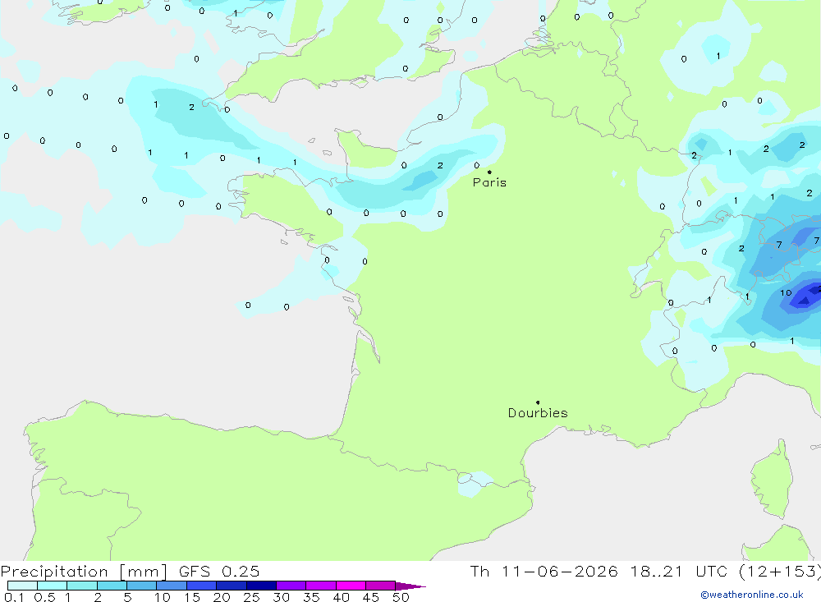Click the above-50 arrow tip of legend
The image size is (821, 602).
click(x=410, y=586)
